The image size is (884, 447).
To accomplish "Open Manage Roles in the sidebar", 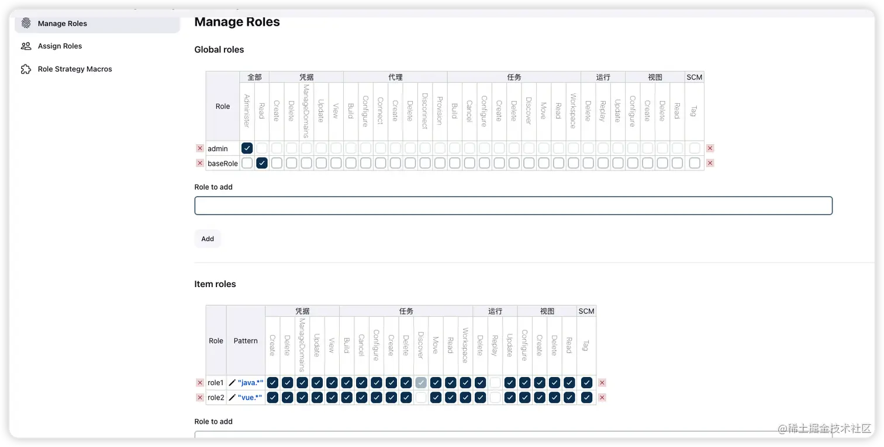I will click(x=97, y=23).
